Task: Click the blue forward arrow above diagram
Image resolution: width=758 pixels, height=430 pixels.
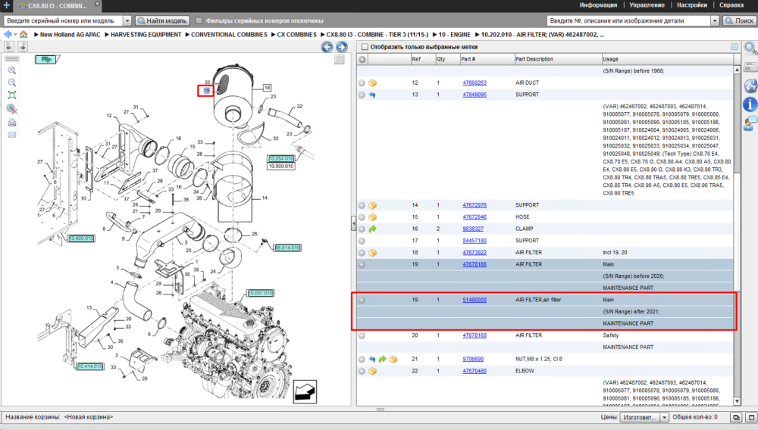Action: click(x=342, y=47)
